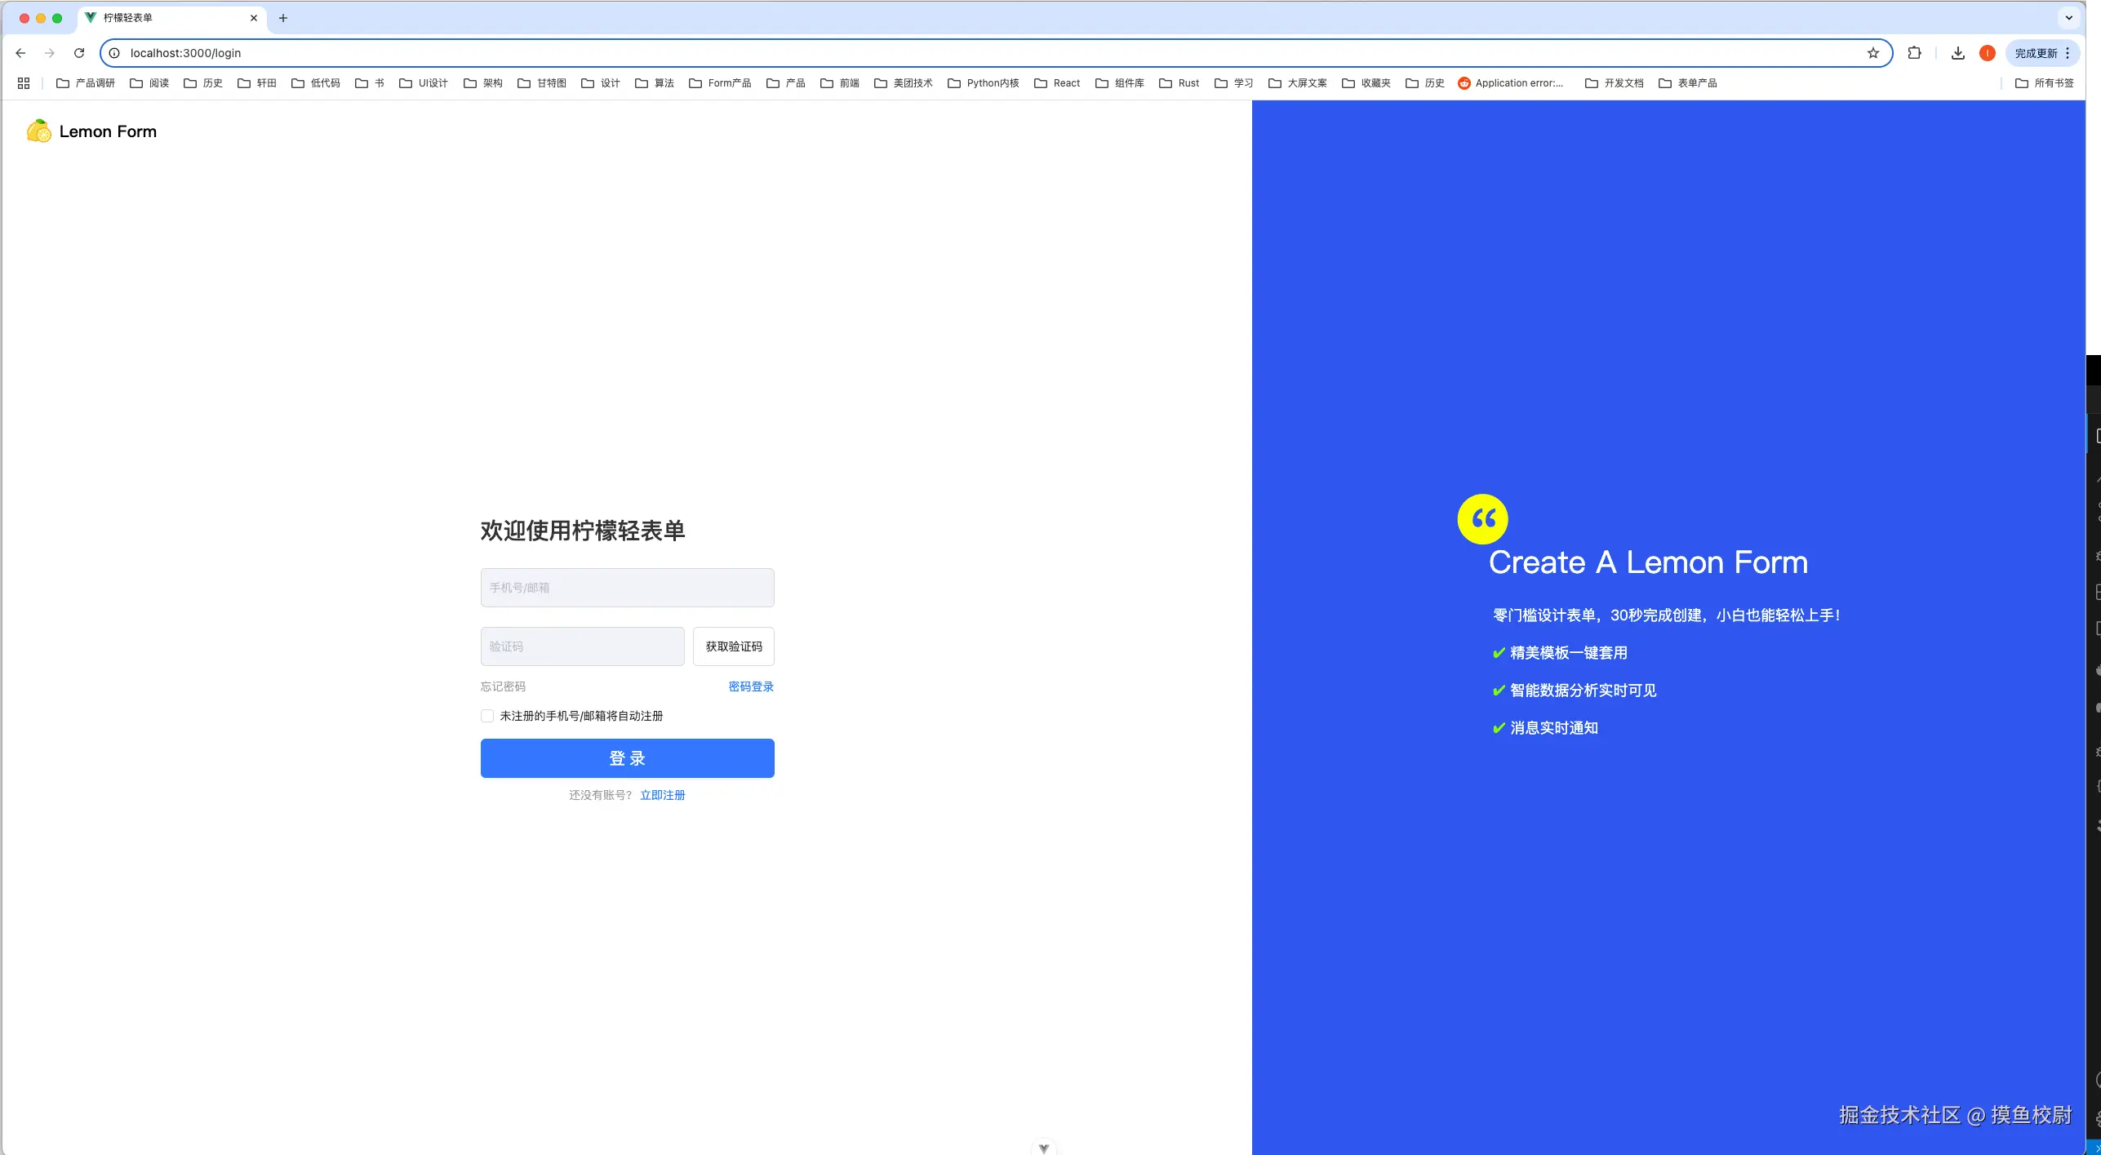2101x1155 pixels.
Task: Bookmark this page with the star icon
Action: click(x=1872, y=52)
